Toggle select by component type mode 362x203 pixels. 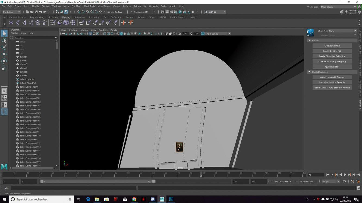click(66, 12)
